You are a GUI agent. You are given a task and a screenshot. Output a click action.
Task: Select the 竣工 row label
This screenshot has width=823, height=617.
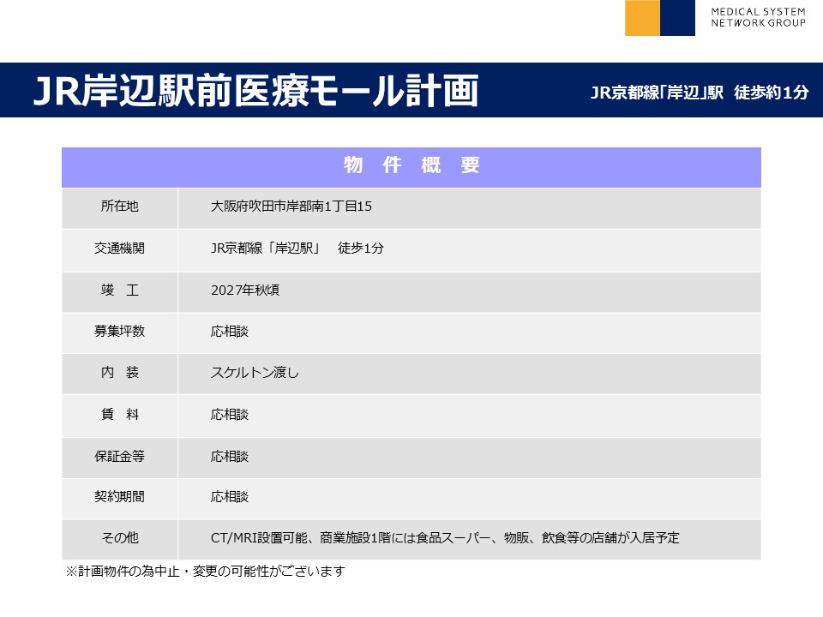pyautogui.click(x=119, y=291)
